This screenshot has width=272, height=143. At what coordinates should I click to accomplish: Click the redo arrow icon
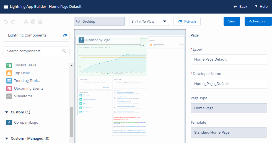click(13, 22)
